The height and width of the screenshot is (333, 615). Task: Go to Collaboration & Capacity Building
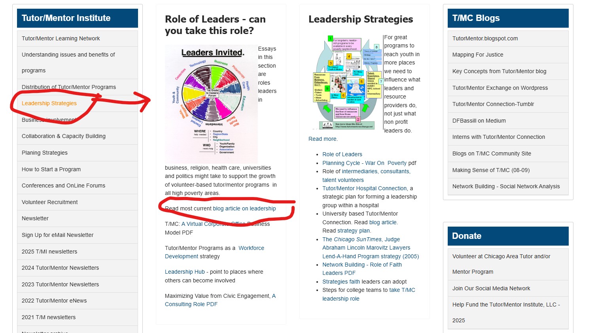click(64, 136)
